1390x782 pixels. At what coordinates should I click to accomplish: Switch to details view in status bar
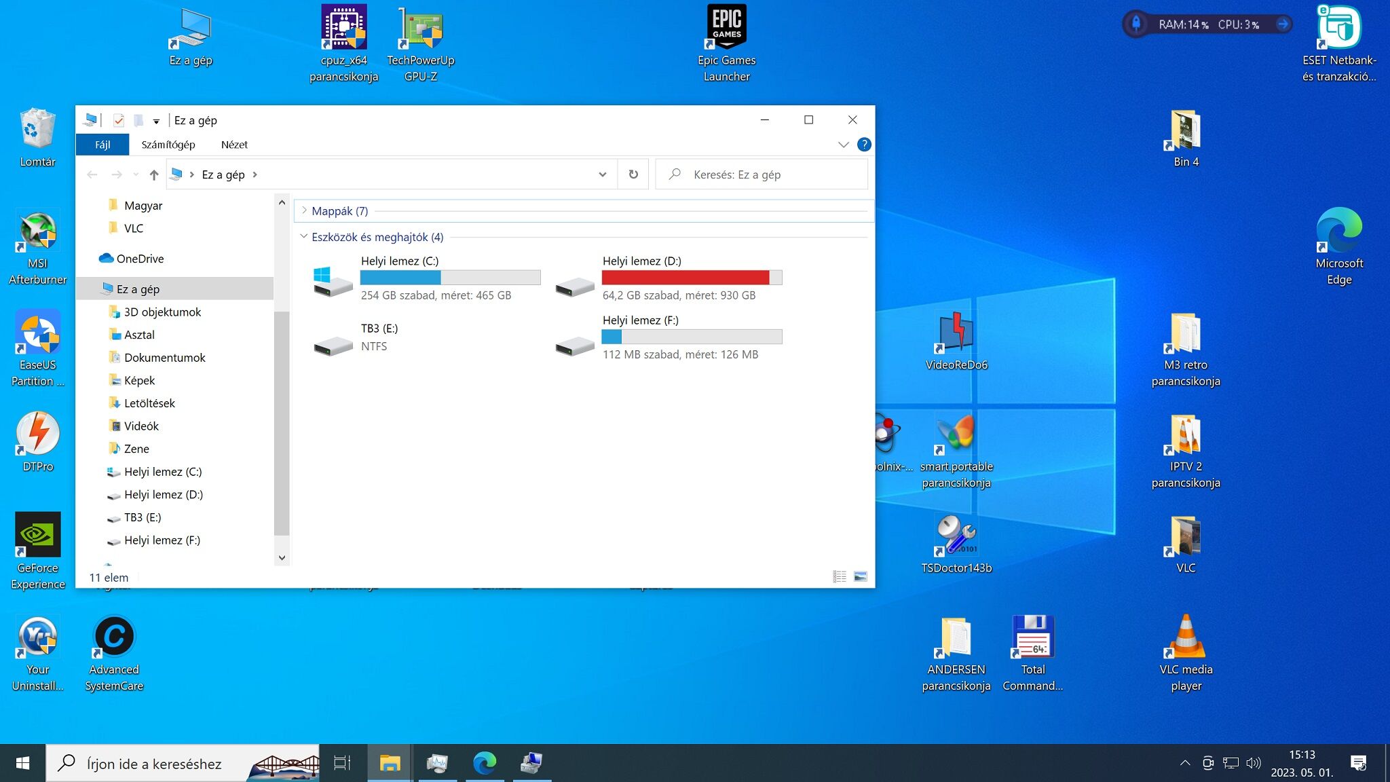840,577
